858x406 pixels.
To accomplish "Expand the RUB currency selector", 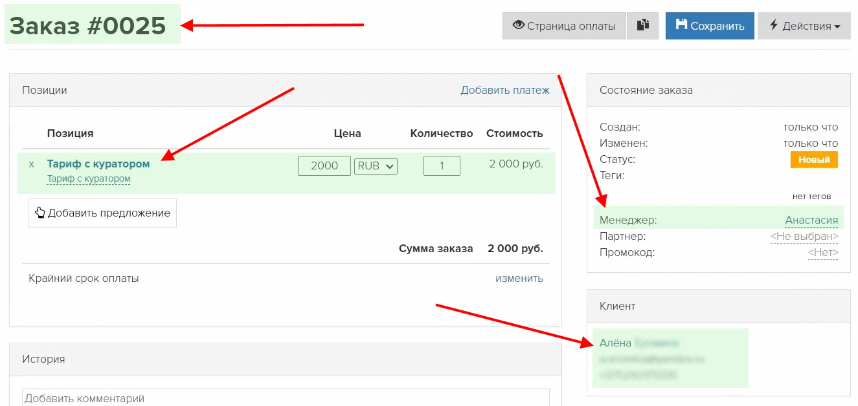I will tap(376, 166).
